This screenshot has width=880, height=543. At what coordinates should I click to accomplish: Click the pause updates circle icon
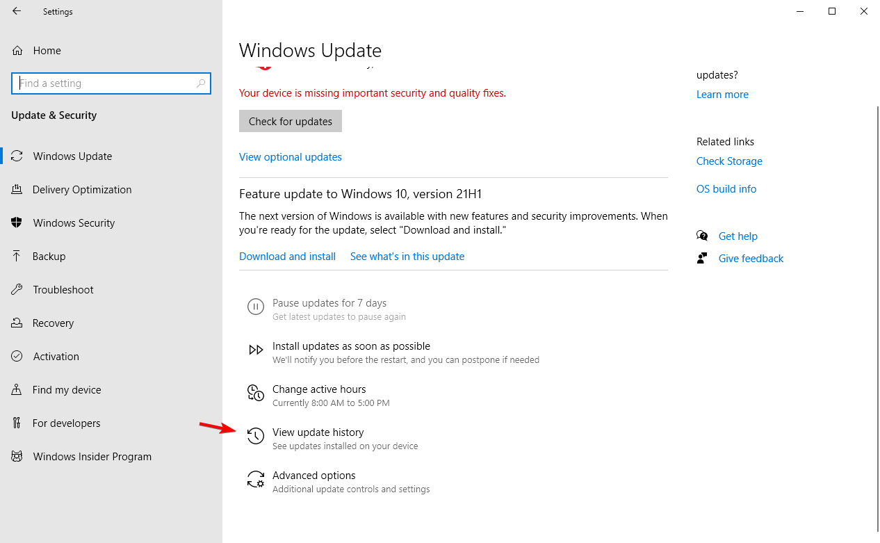pos(256,307)
